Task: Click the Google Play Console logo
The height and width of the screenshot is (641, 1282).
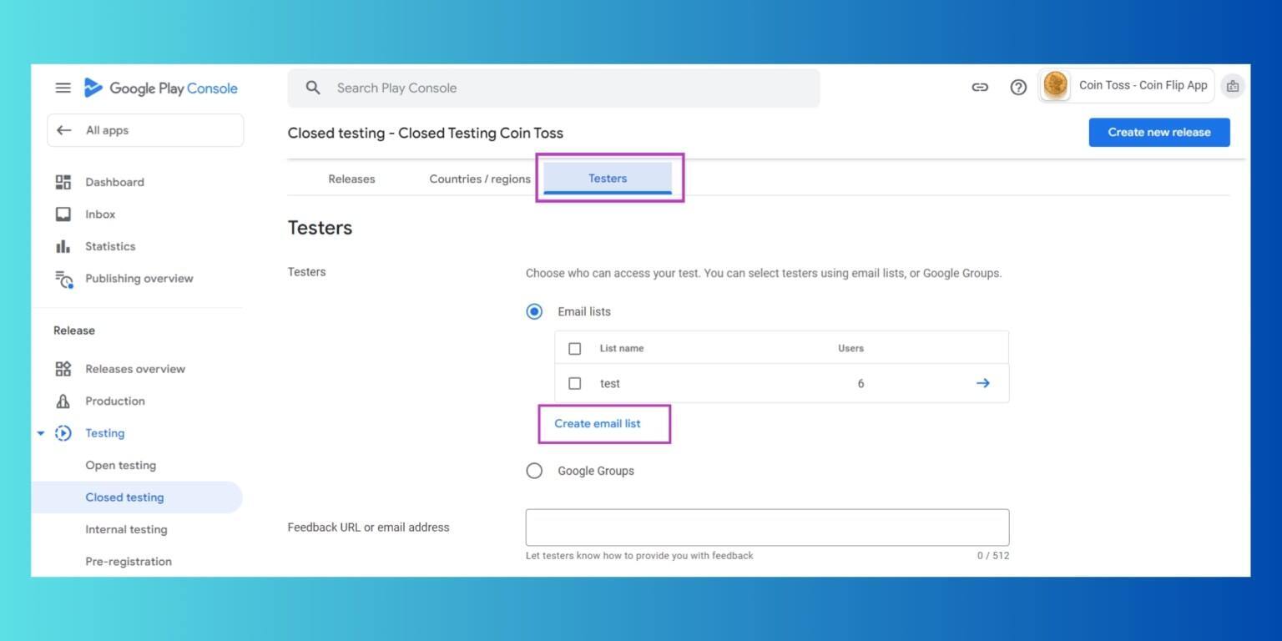Action: 161,88
